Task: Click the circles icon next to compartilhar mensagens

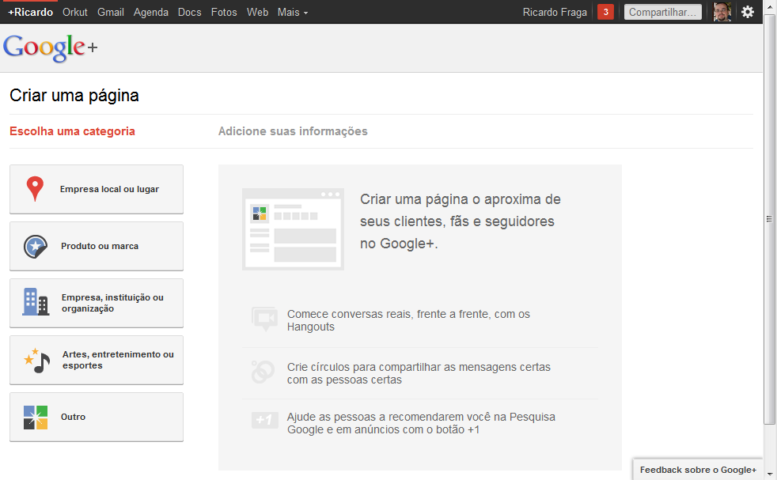Action: (x=263, y=370)
